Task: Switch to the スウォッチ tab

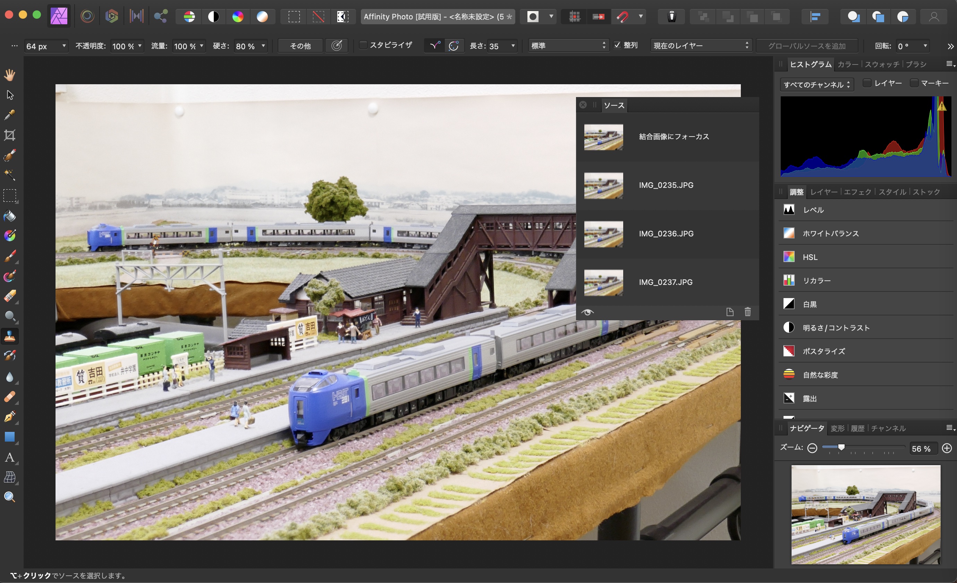Action: pos(882,64)
